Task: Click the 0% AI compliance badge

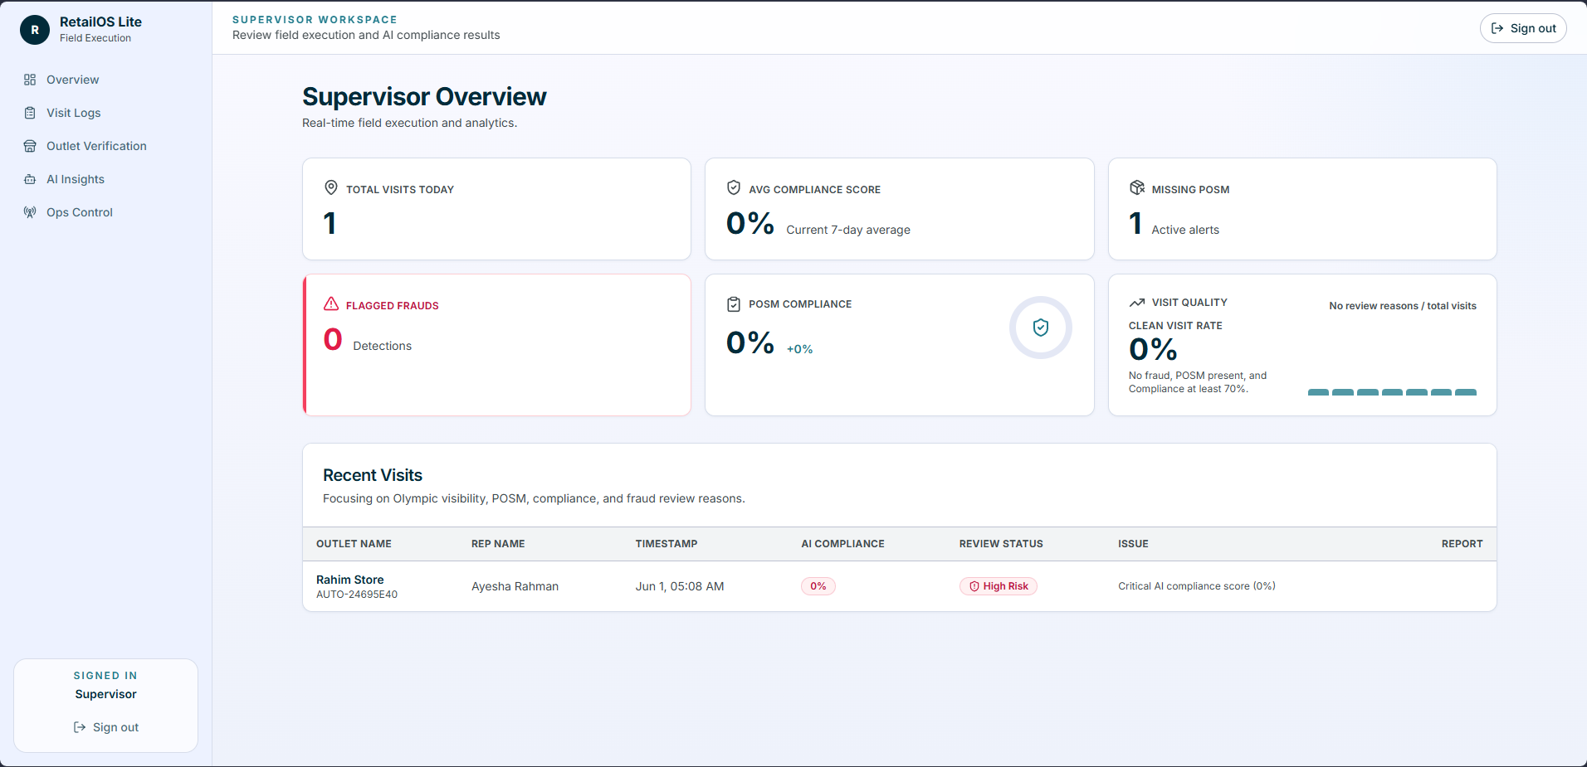Action: tap(818, 586)
